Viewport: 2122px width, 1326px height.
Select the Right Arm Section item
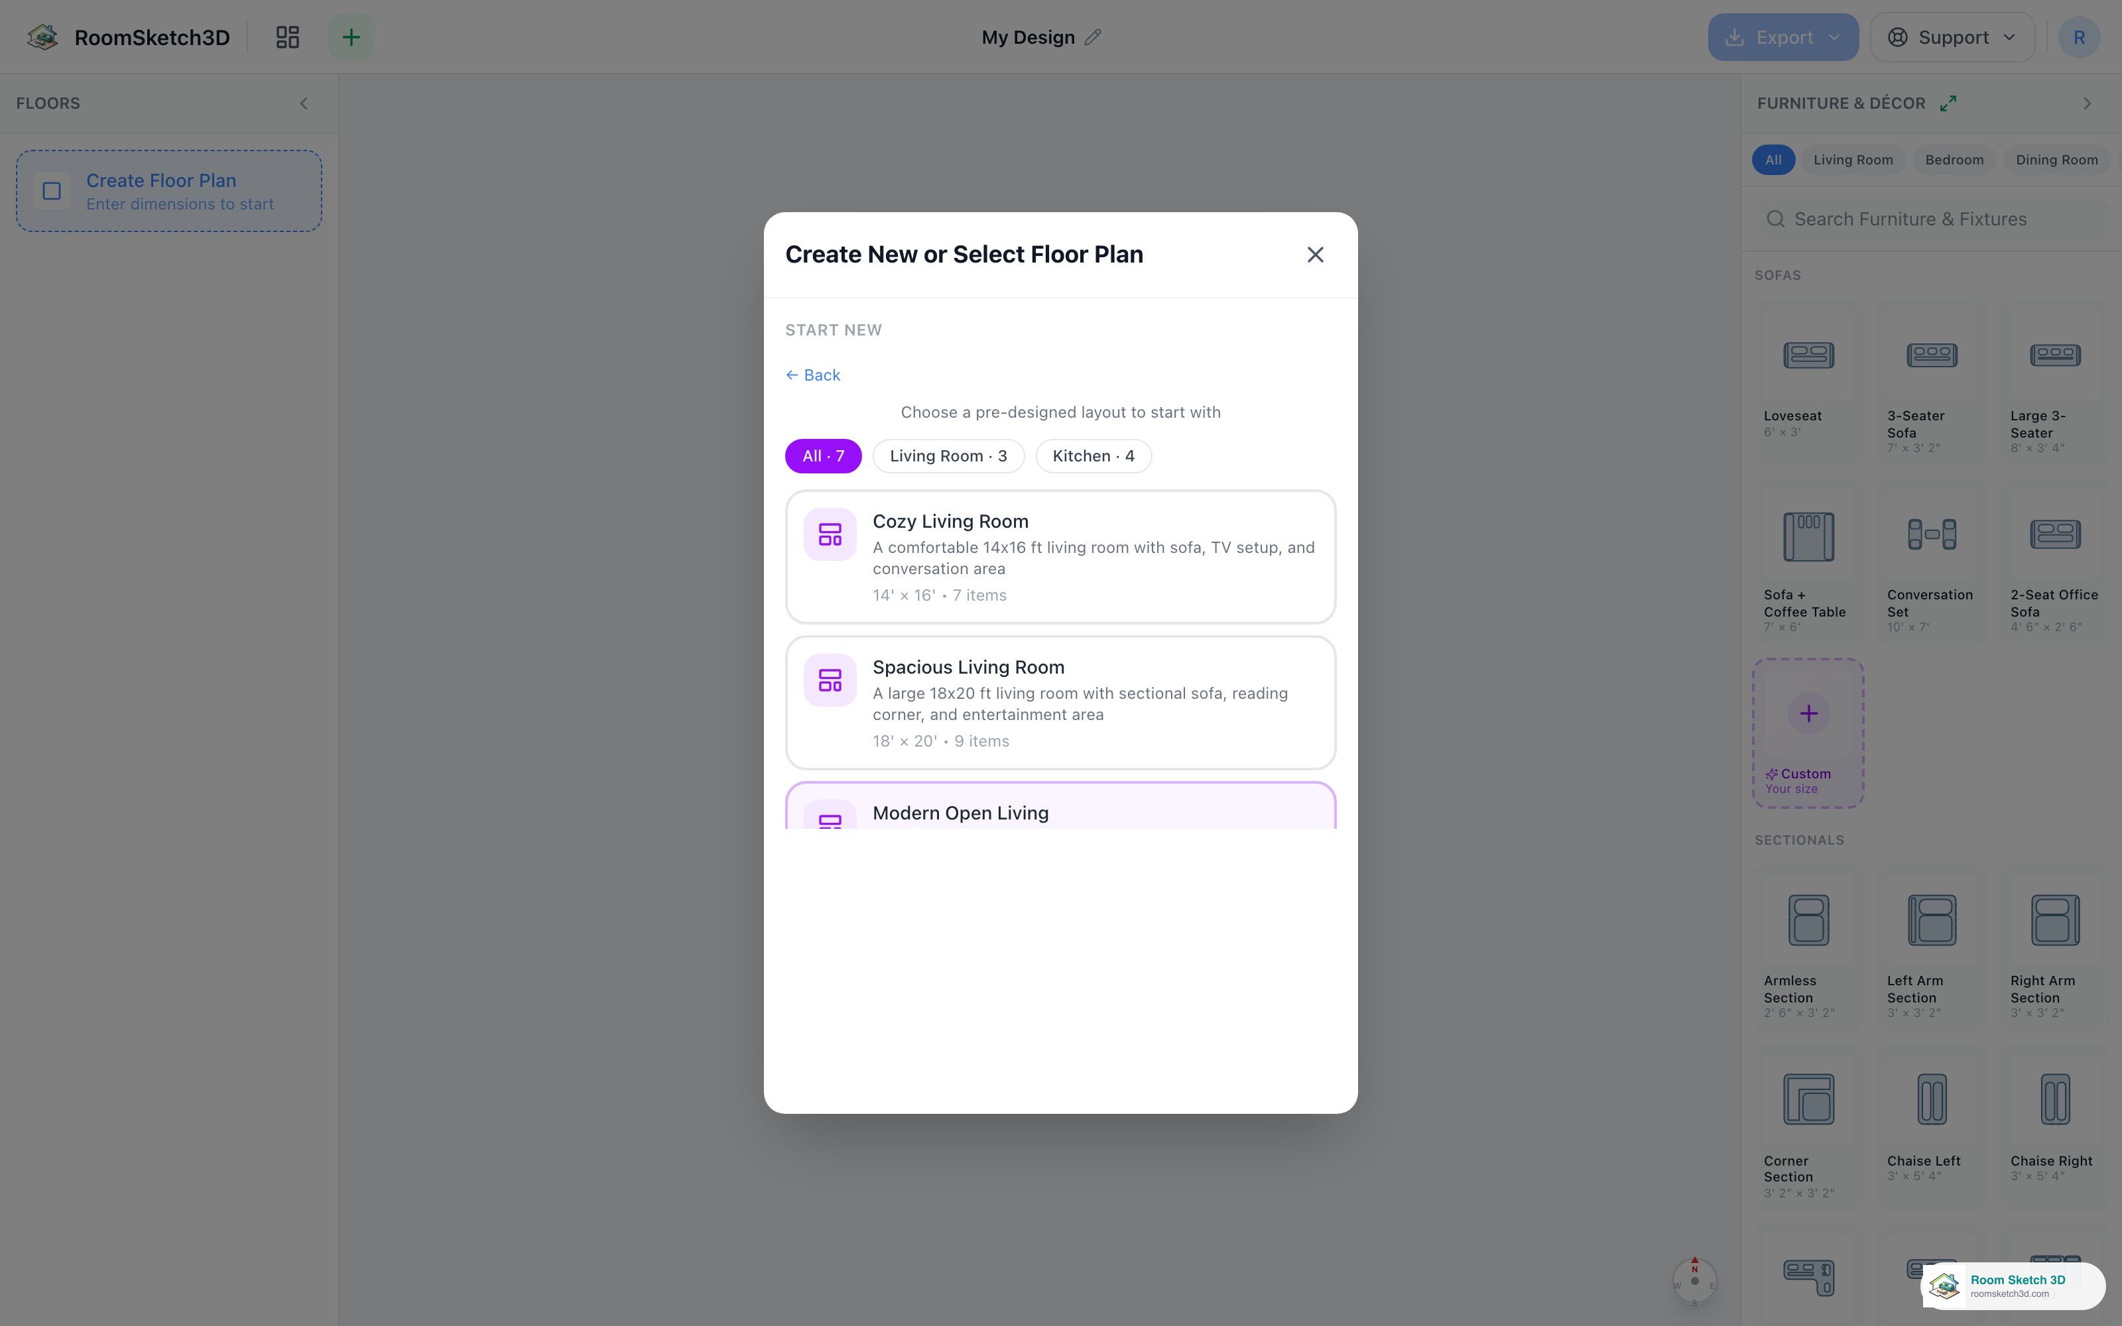coord(2054,947)
